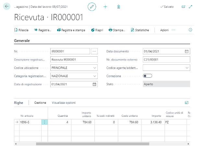Click % costi indiretti cell 0
The width and height of the screenshot is (209, 147).
point(106,122)
